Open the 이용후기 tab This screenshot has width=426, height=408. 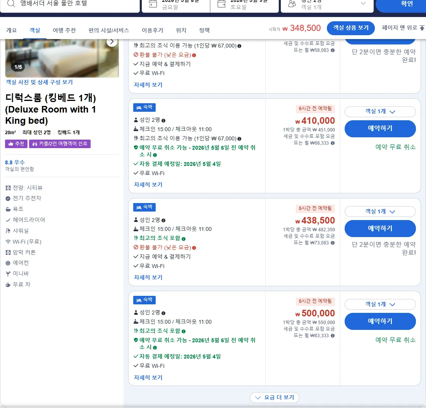[x=153, y=30]
